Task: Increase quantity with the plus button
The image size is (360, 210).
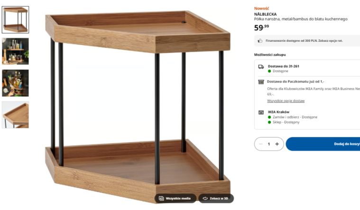Action: coord(277,144)
